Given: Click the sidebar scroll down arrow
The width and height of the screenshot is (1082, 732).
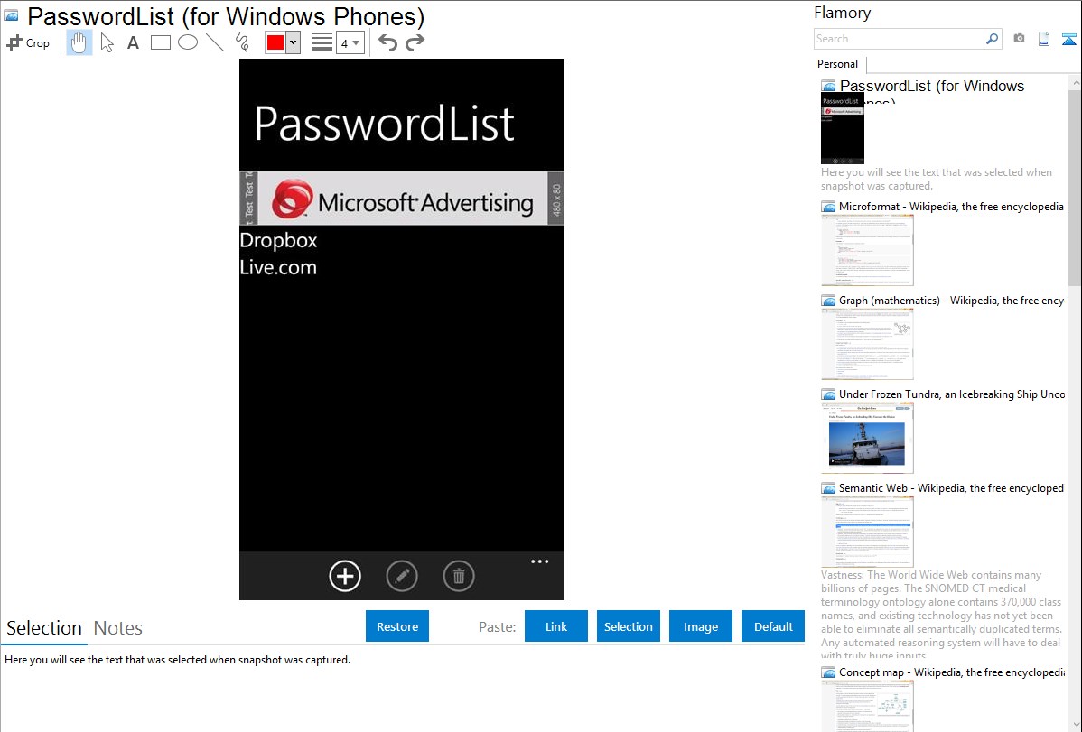Looking at the screenshot, I should [1075, 725].
